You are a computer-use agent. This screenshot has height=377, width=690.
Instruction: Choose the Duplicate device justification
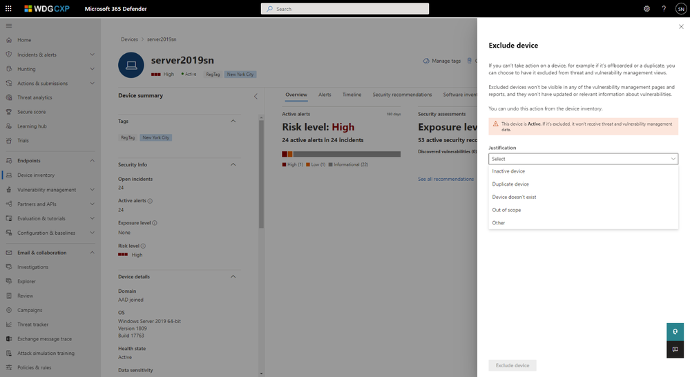point(583,184)
